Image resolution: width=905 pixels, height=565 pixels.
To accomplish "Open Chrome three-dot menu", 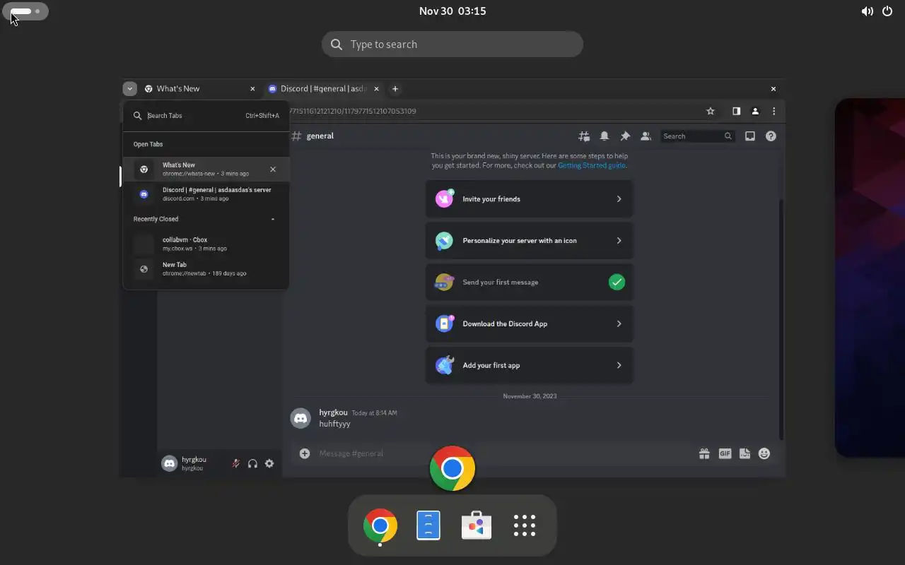I will click(774, 111).
